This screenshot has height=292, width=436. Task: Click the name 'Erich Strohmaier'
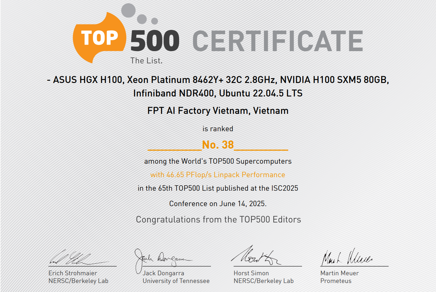pos(73,273)
